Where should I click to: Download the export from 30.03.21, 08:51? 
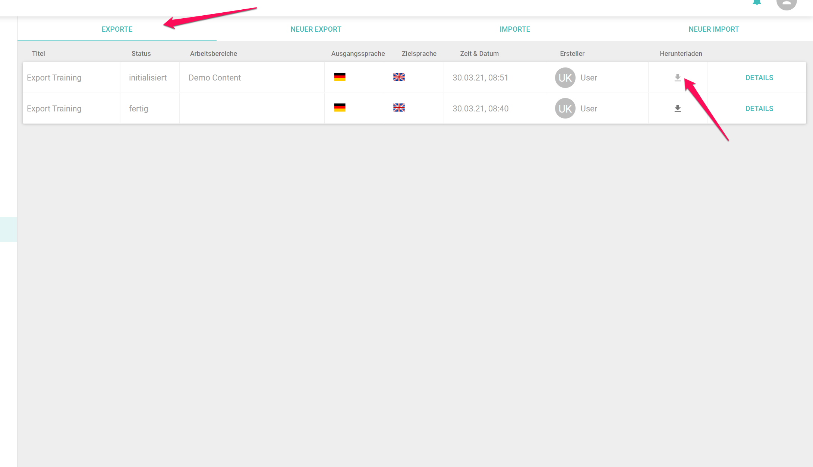click(x=677, y=78)
